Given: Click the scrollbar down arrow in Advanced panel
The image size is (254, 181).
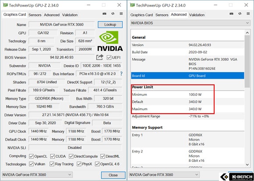Looking at the screenshot, I should pyautogui.click(x=247, y=165).
